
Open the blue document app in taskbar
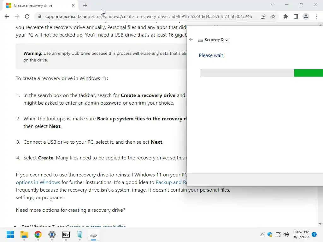click(x=80, y=234)
